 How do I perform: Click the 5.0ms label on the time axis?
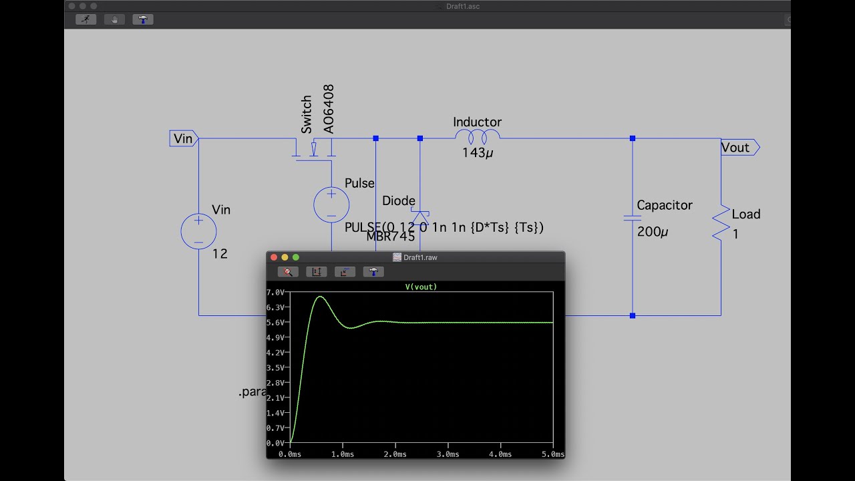(553, 454)
